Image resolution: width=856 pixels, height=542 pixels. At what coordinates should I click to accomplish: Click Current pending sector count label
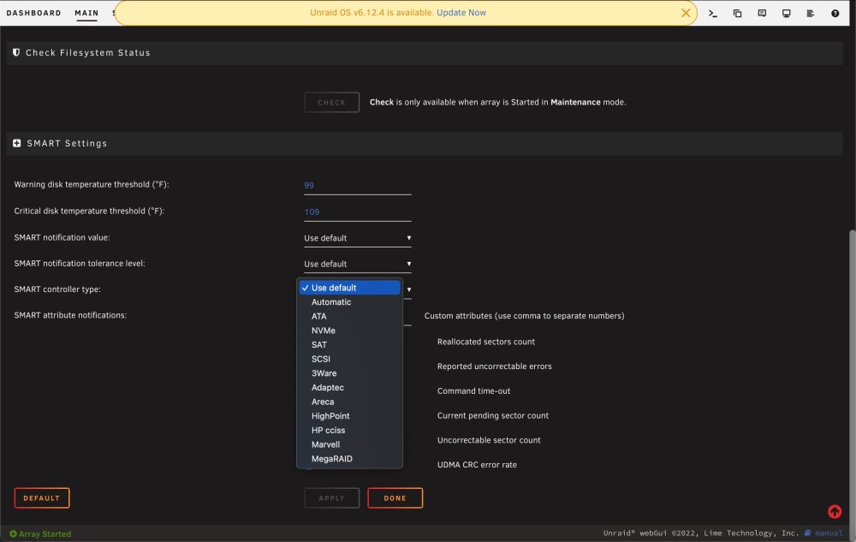(x=492, y=415)
